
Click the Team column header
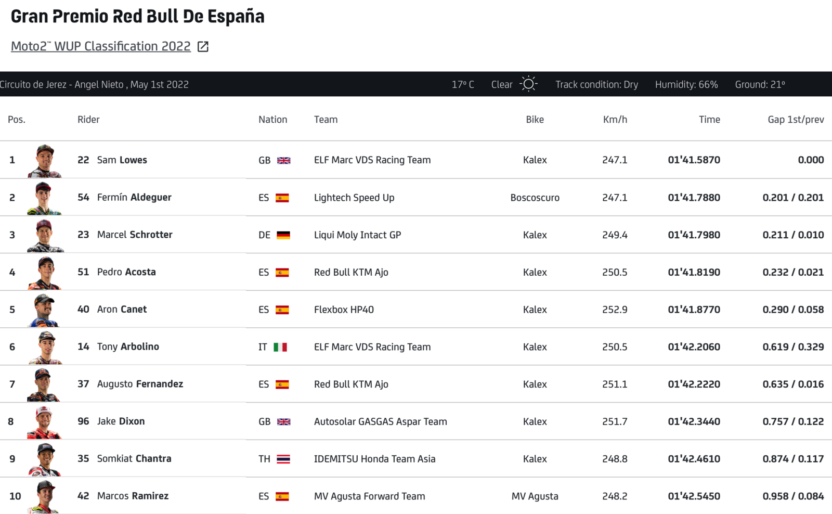(326, 119)
